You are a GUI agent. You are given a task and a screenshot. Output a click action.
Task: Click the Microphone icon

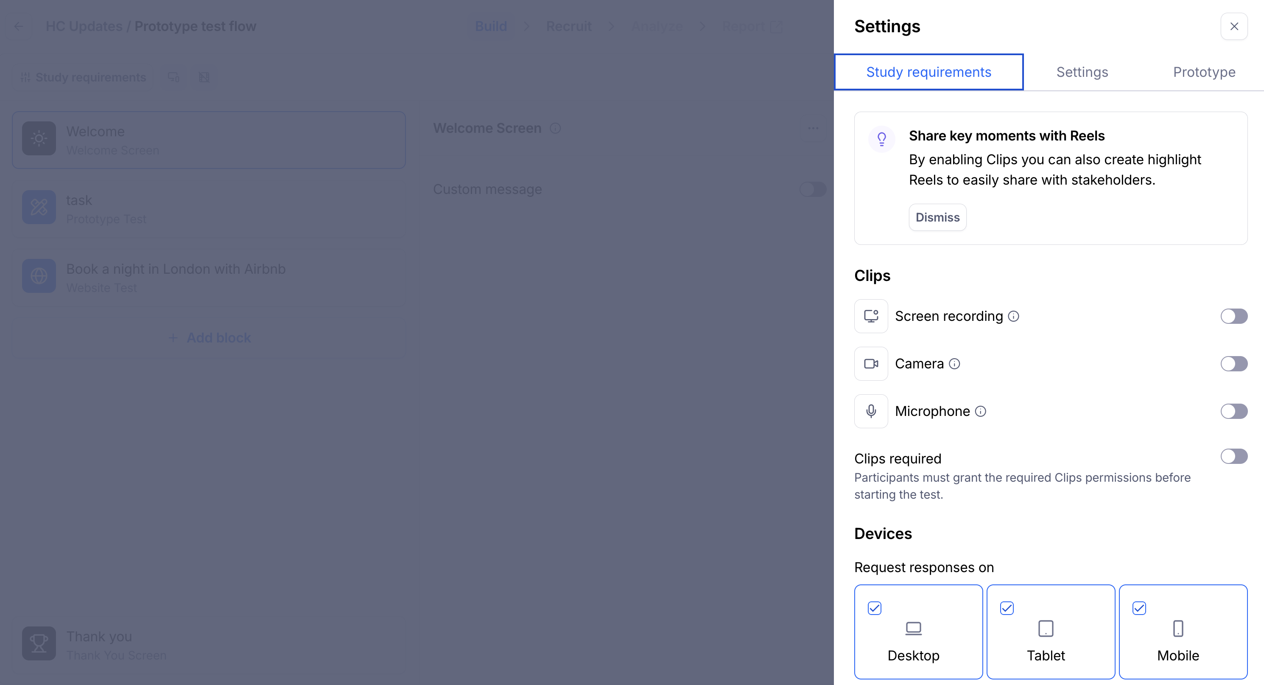871,411
